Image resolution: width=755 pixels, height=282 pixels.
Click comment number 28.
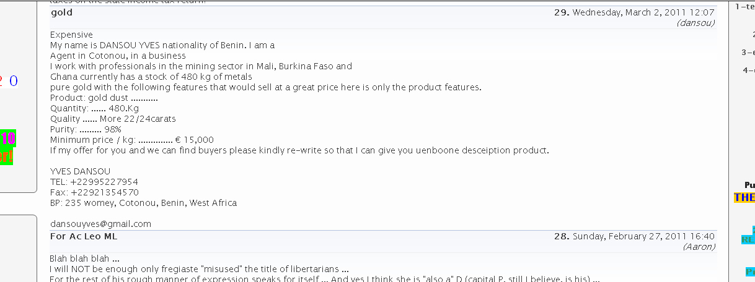[x=561, y=236]
